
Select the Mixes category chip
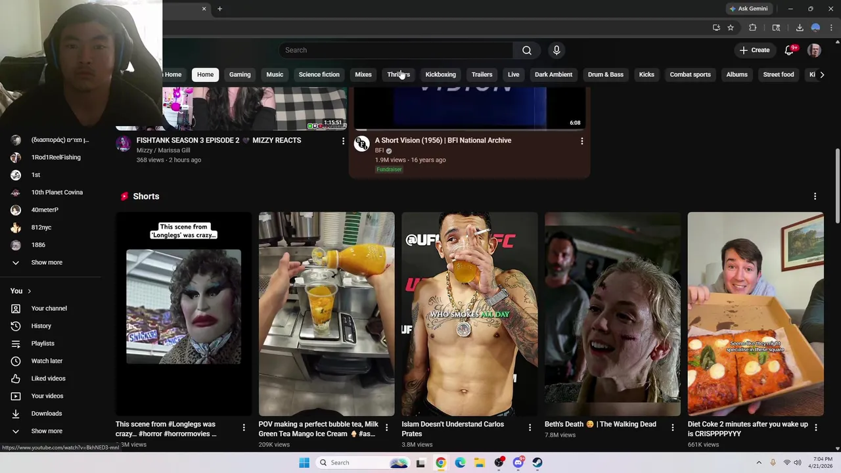[x=363, y=74]
